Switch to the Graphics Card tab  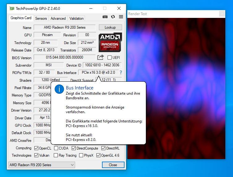point(21,18)
